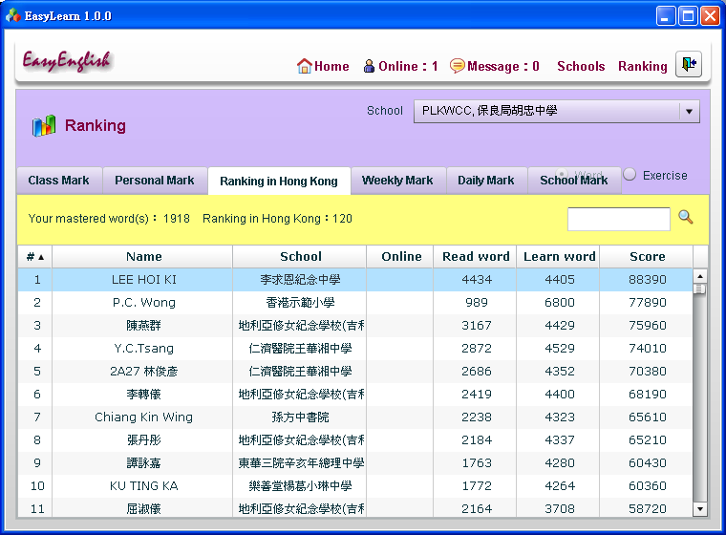Viewport: 726px width, 535px height.
Task: Select the Chiang Kin Wing row
Action: point(355,417)
